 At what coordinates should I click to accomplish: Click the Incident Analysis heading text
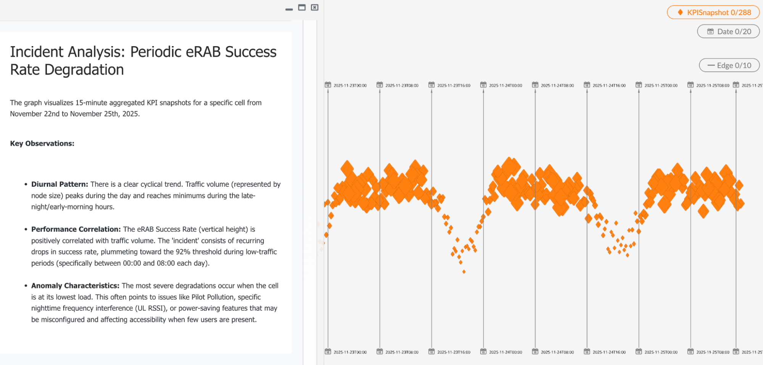tap(143, 61)
